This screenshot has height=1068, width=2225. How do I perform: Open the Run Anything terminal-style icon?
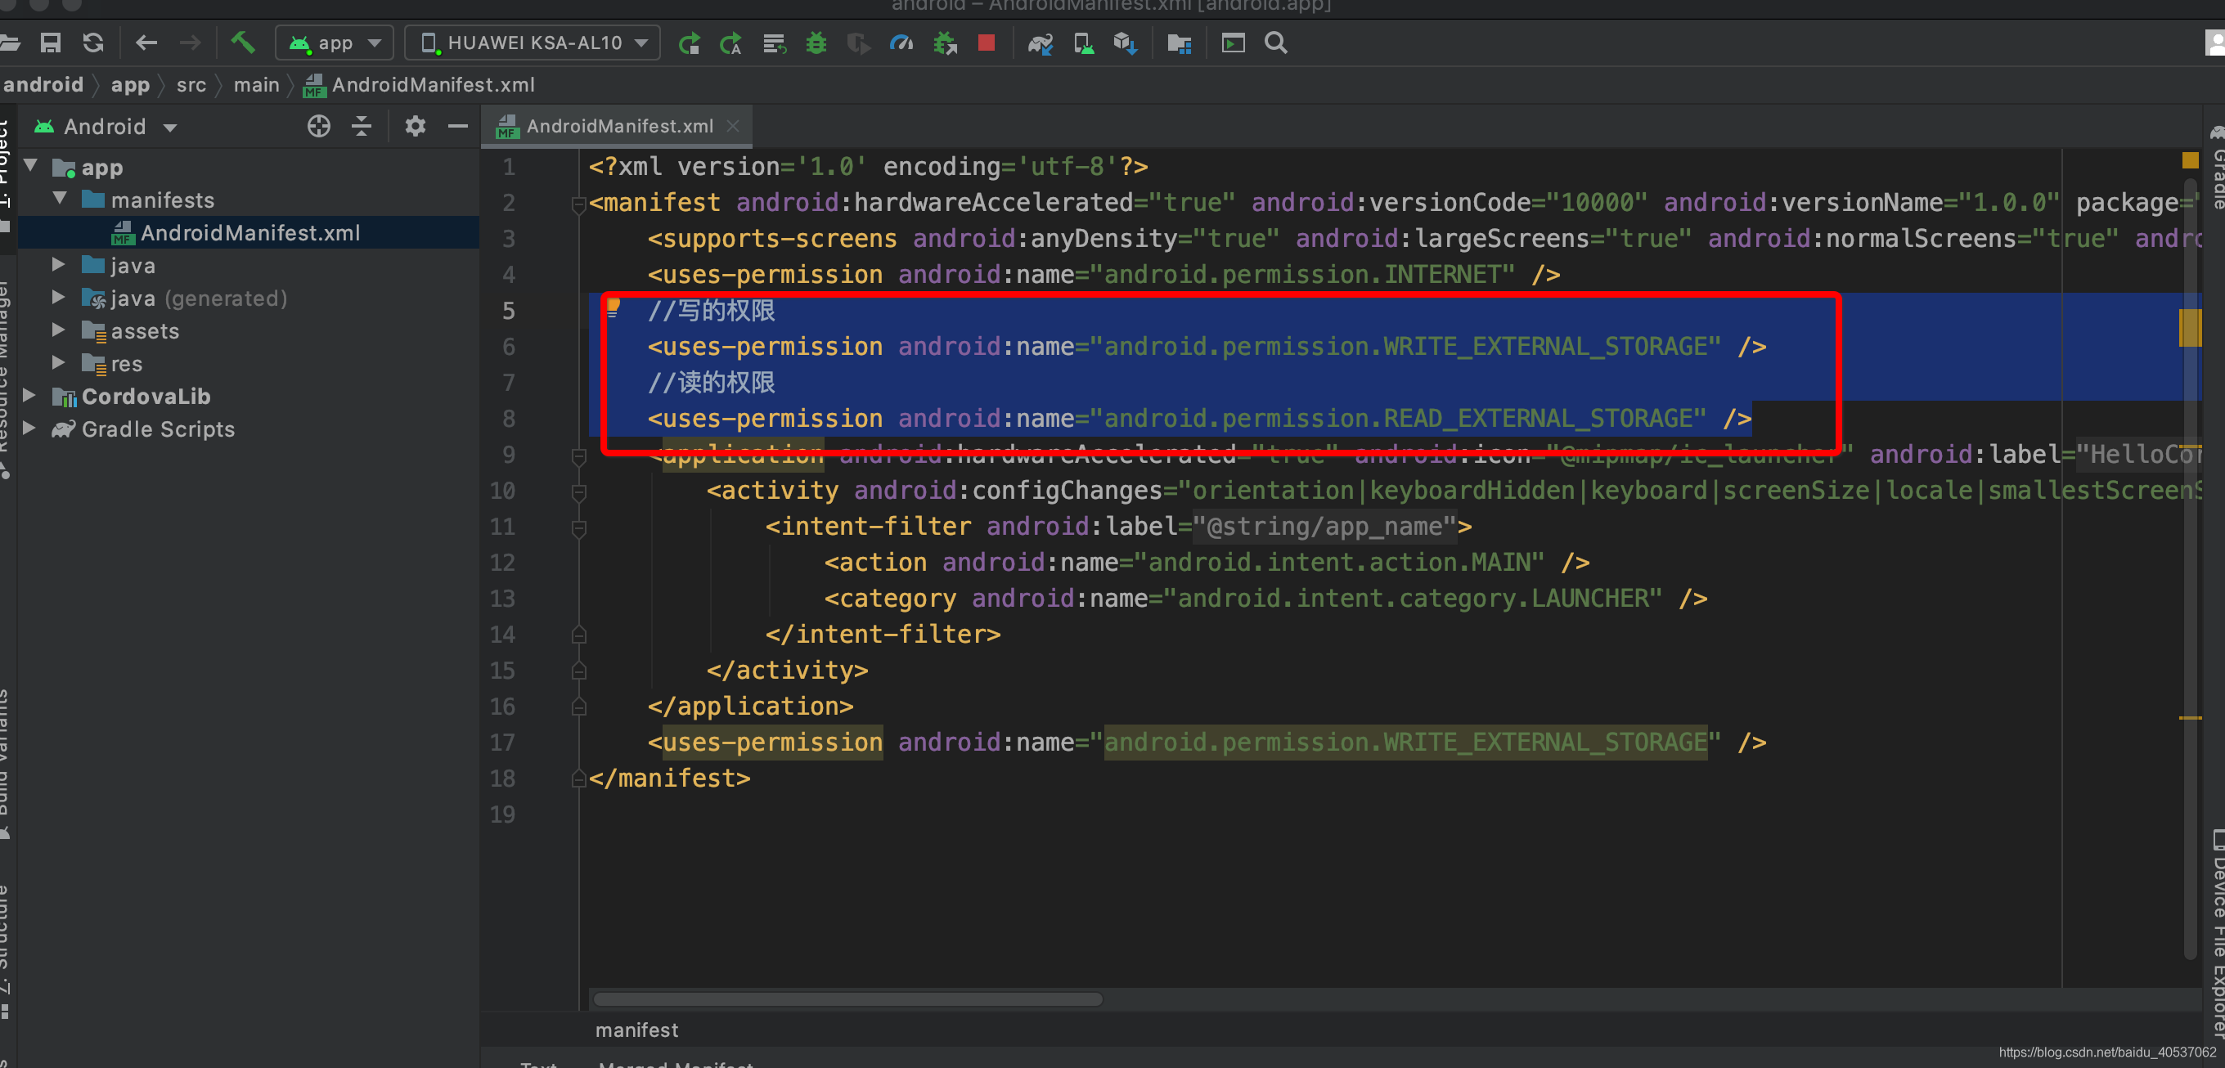point(1234,43)
